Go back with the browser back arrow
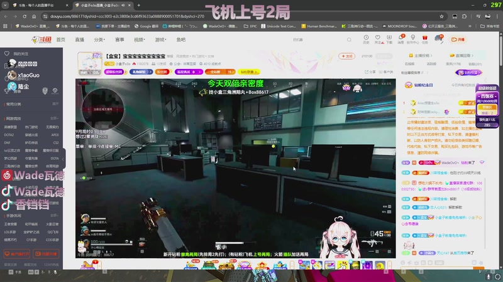The height and width of the screenshot is (282, 503). [6, 16]
